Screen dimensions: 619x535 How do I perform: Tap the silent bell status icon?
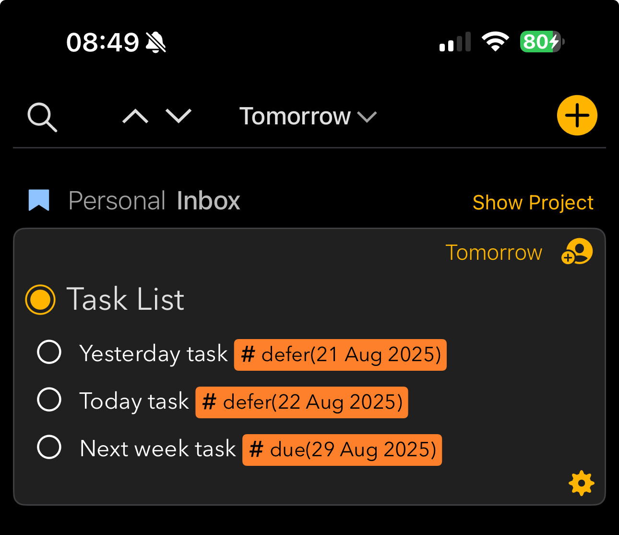(x=156, y=42)
